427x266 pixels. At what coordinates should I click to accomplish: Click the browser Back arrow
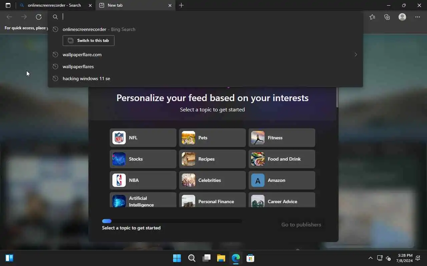pos(9,17)
